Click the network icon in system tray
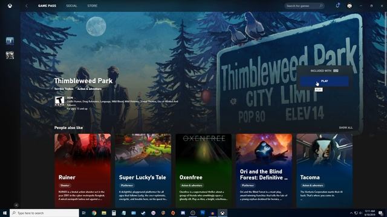This screenshot has height=217, width=387. pyautogui.click(x=356, y=213)
